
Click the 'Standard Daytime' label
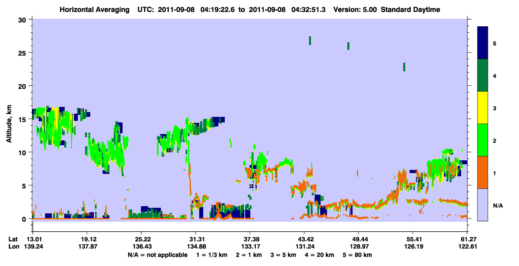point(410,10)
